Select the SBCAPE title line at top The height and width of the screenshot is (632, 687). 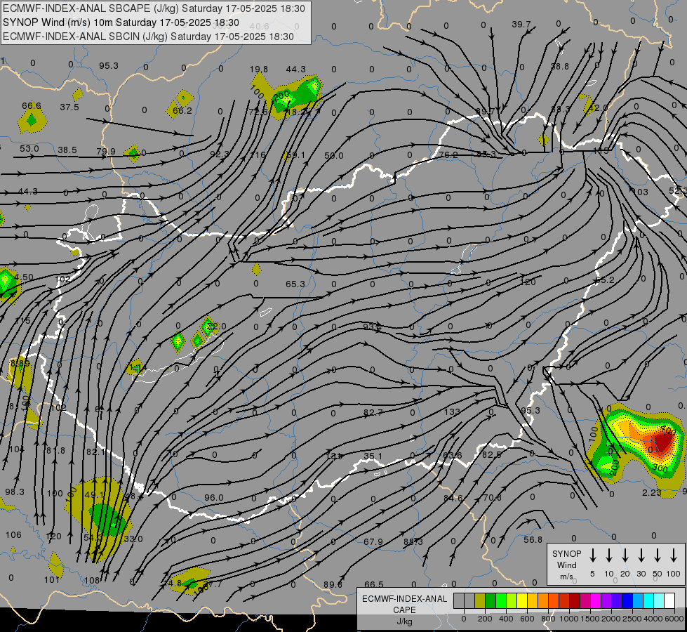154,8
